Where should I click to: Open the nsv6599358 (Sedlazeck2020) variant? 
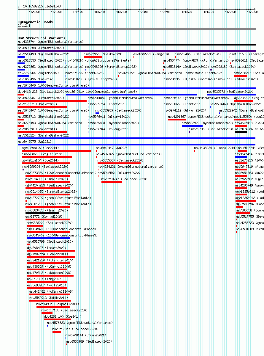click(41, 48)
